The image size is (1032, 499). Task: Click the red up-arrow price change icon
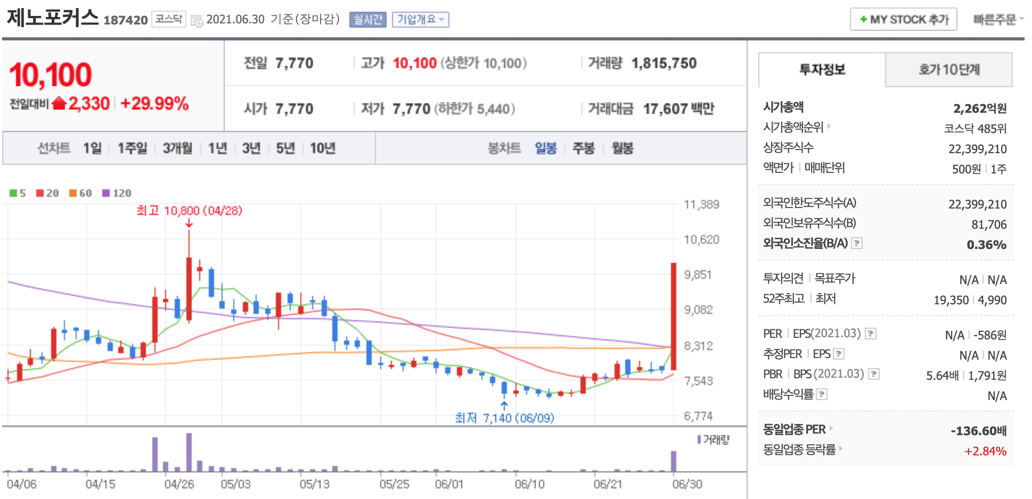coord(59,103)
